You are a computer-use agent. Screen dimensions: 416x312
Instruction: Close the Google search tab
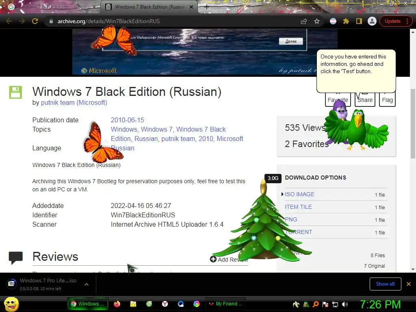click(x=94, y=7)
